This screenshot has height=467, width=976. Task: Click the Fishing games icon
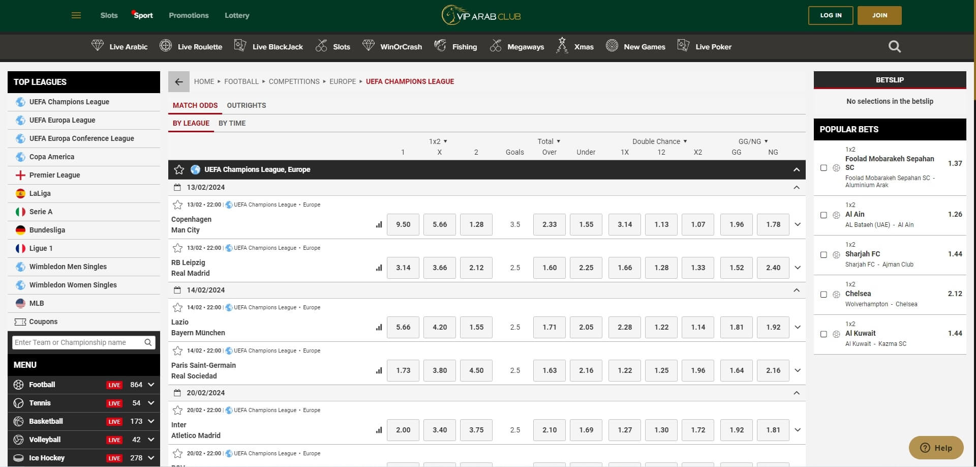pyautogui.click(x=440, y=46)
